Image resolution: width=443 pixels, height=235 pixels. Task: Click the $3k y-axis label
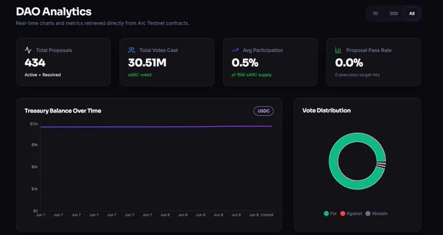[35, 189]
